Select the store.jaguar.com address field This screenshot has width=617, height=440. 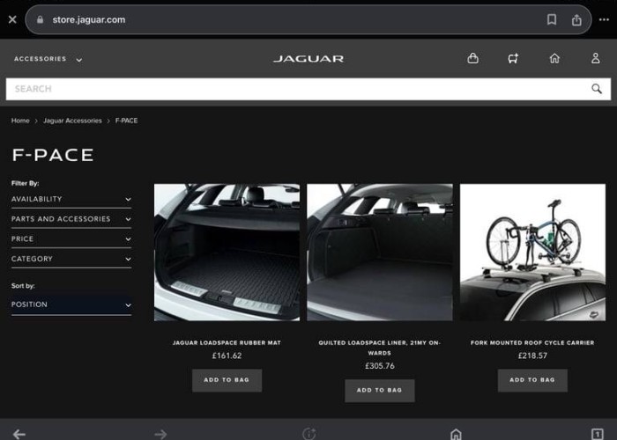308,19
